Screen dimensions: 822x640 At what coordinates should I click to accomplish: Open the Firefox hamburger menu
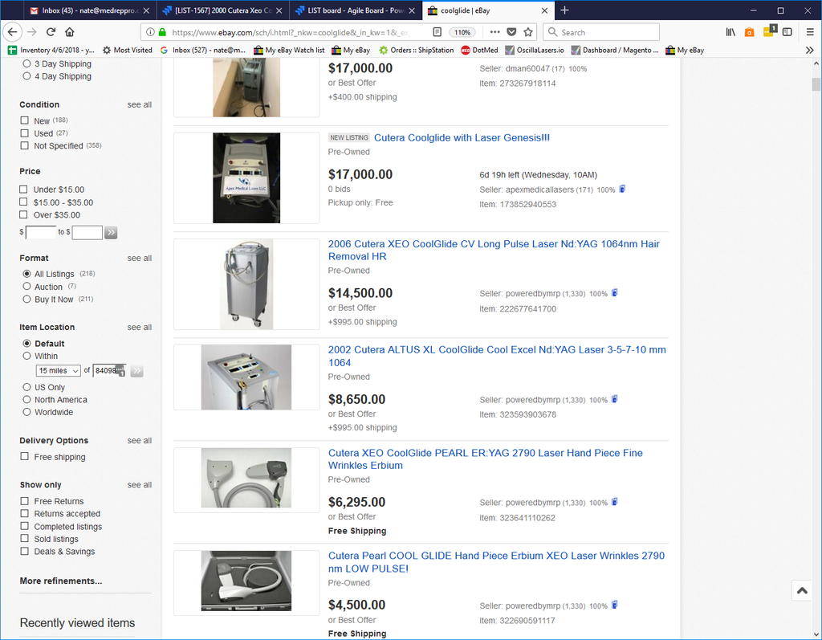pos(810,32)
